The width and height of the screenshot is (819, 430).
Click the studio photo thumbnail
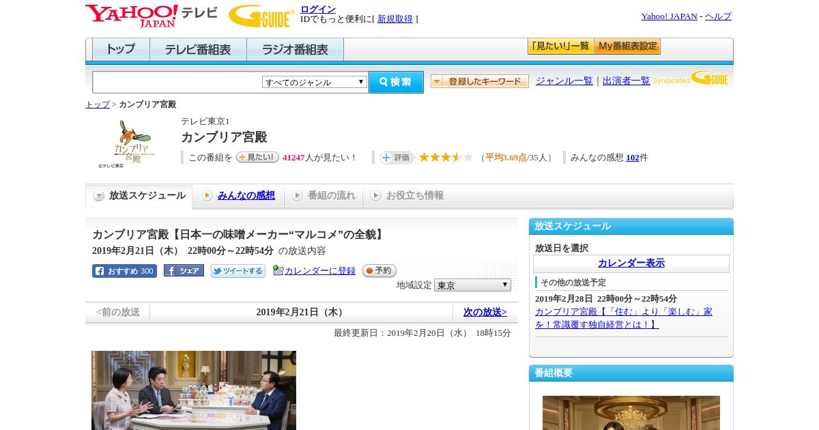tap(194, 390)
